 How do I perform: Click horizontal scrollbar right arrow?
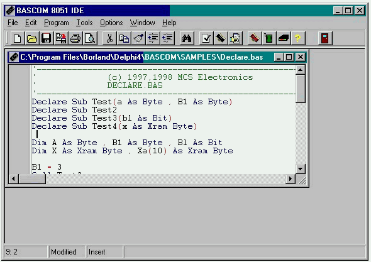click(x=291, y=179)
